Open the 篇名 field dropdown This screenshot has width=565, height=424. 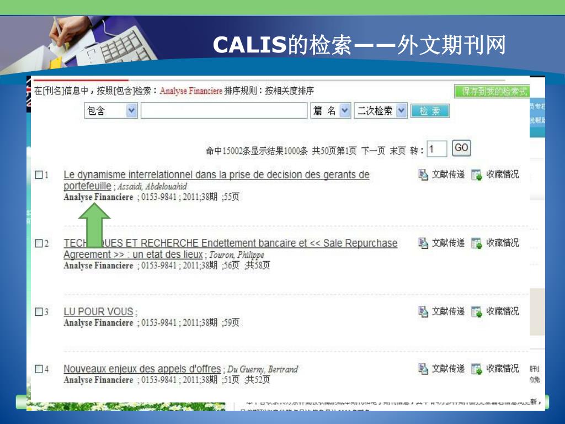point(331,110)
